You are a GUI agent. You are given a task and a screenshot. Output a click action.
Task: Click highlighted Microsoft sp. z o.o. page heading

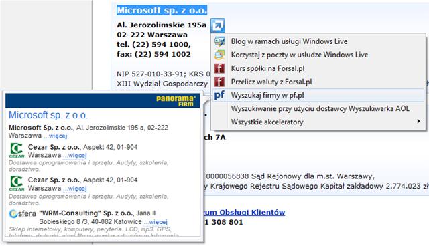pos(162,11)
